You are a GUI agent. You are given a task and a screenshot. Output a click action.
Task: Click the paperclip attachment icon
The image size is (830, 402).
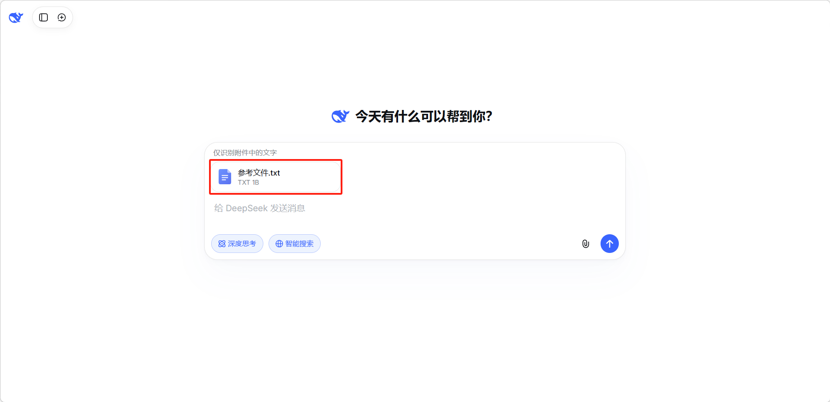(585, 244)
